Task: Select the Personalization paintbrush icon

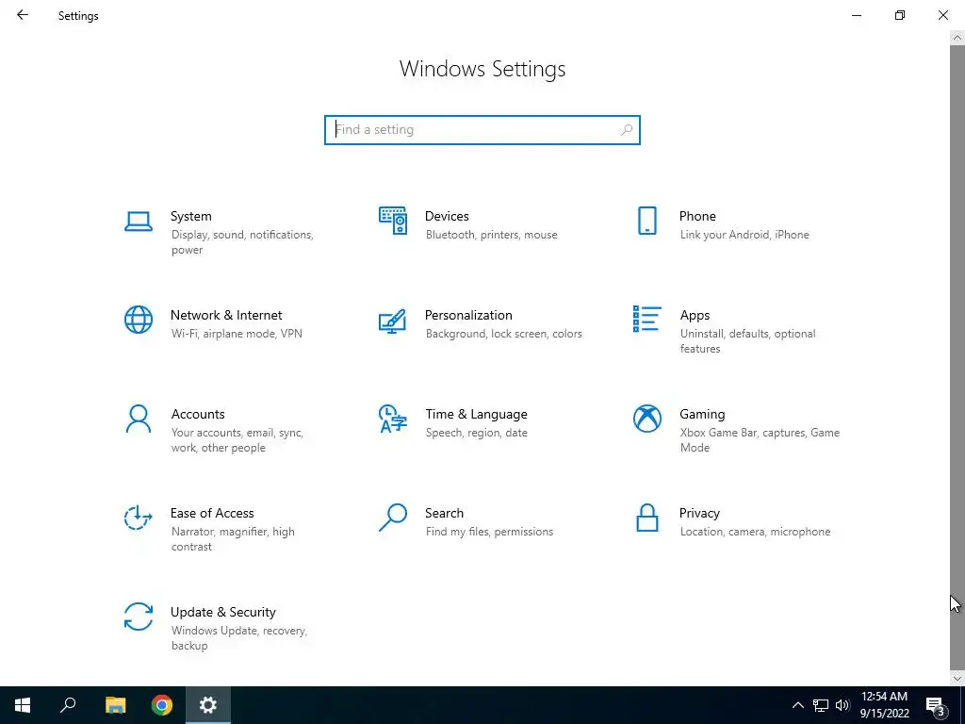Action: (x=393, y=321)
